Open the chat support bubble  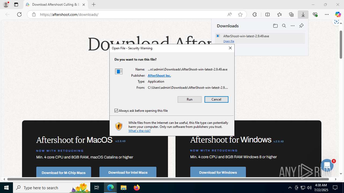[327, 165]
